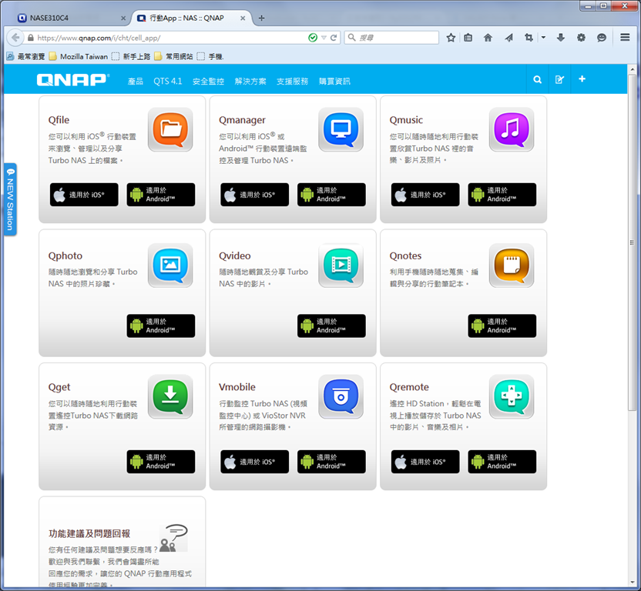Open the QTS 4.1 menu item
The width and height of the screenshot is (641, 591).
click(x=168, y=82)
